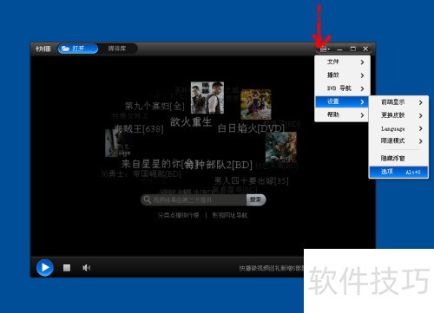Image resolution: width=434 pixels, height=313 pixels.
Task: Open the fantasy poster thumbnail below 白日焰火[DVD]
Action: [281, 147]
